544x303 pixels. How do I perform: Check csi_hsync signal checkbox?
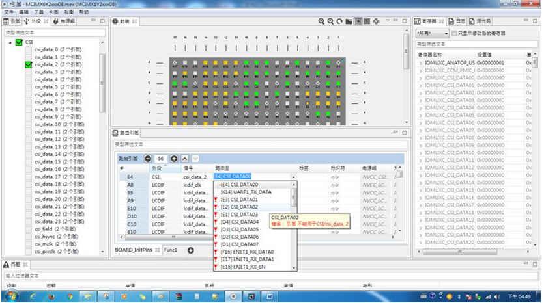tap(29, 237)
